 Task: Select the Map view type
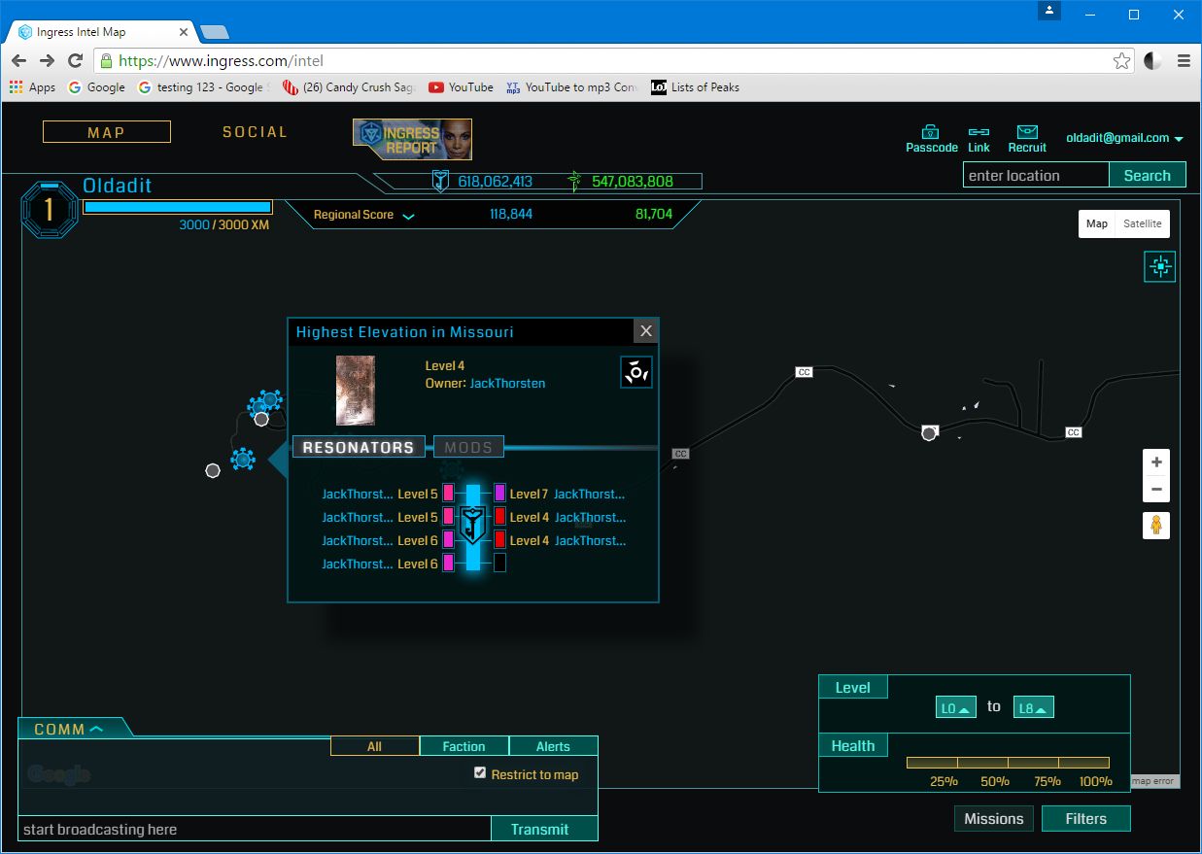1096,223
